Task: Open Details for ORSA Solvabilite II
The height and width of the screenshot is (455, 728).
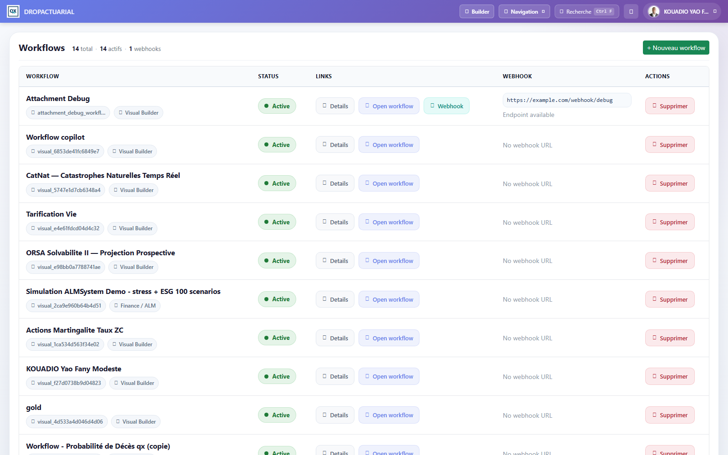Action: click(335, 261)
